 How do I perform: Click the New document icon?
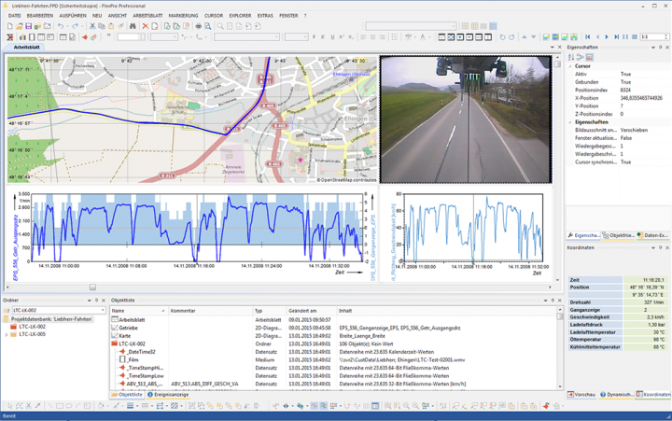pos(10,26)
